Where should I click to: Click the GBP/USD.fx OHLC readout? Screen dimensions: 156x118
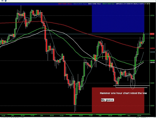133,4
